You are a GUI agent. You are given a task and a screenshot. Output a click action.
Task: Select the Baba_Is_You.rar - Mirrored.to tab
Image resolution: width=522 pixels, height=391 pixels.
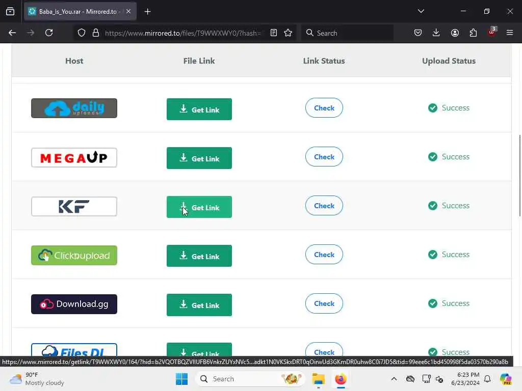click(80, 12)
